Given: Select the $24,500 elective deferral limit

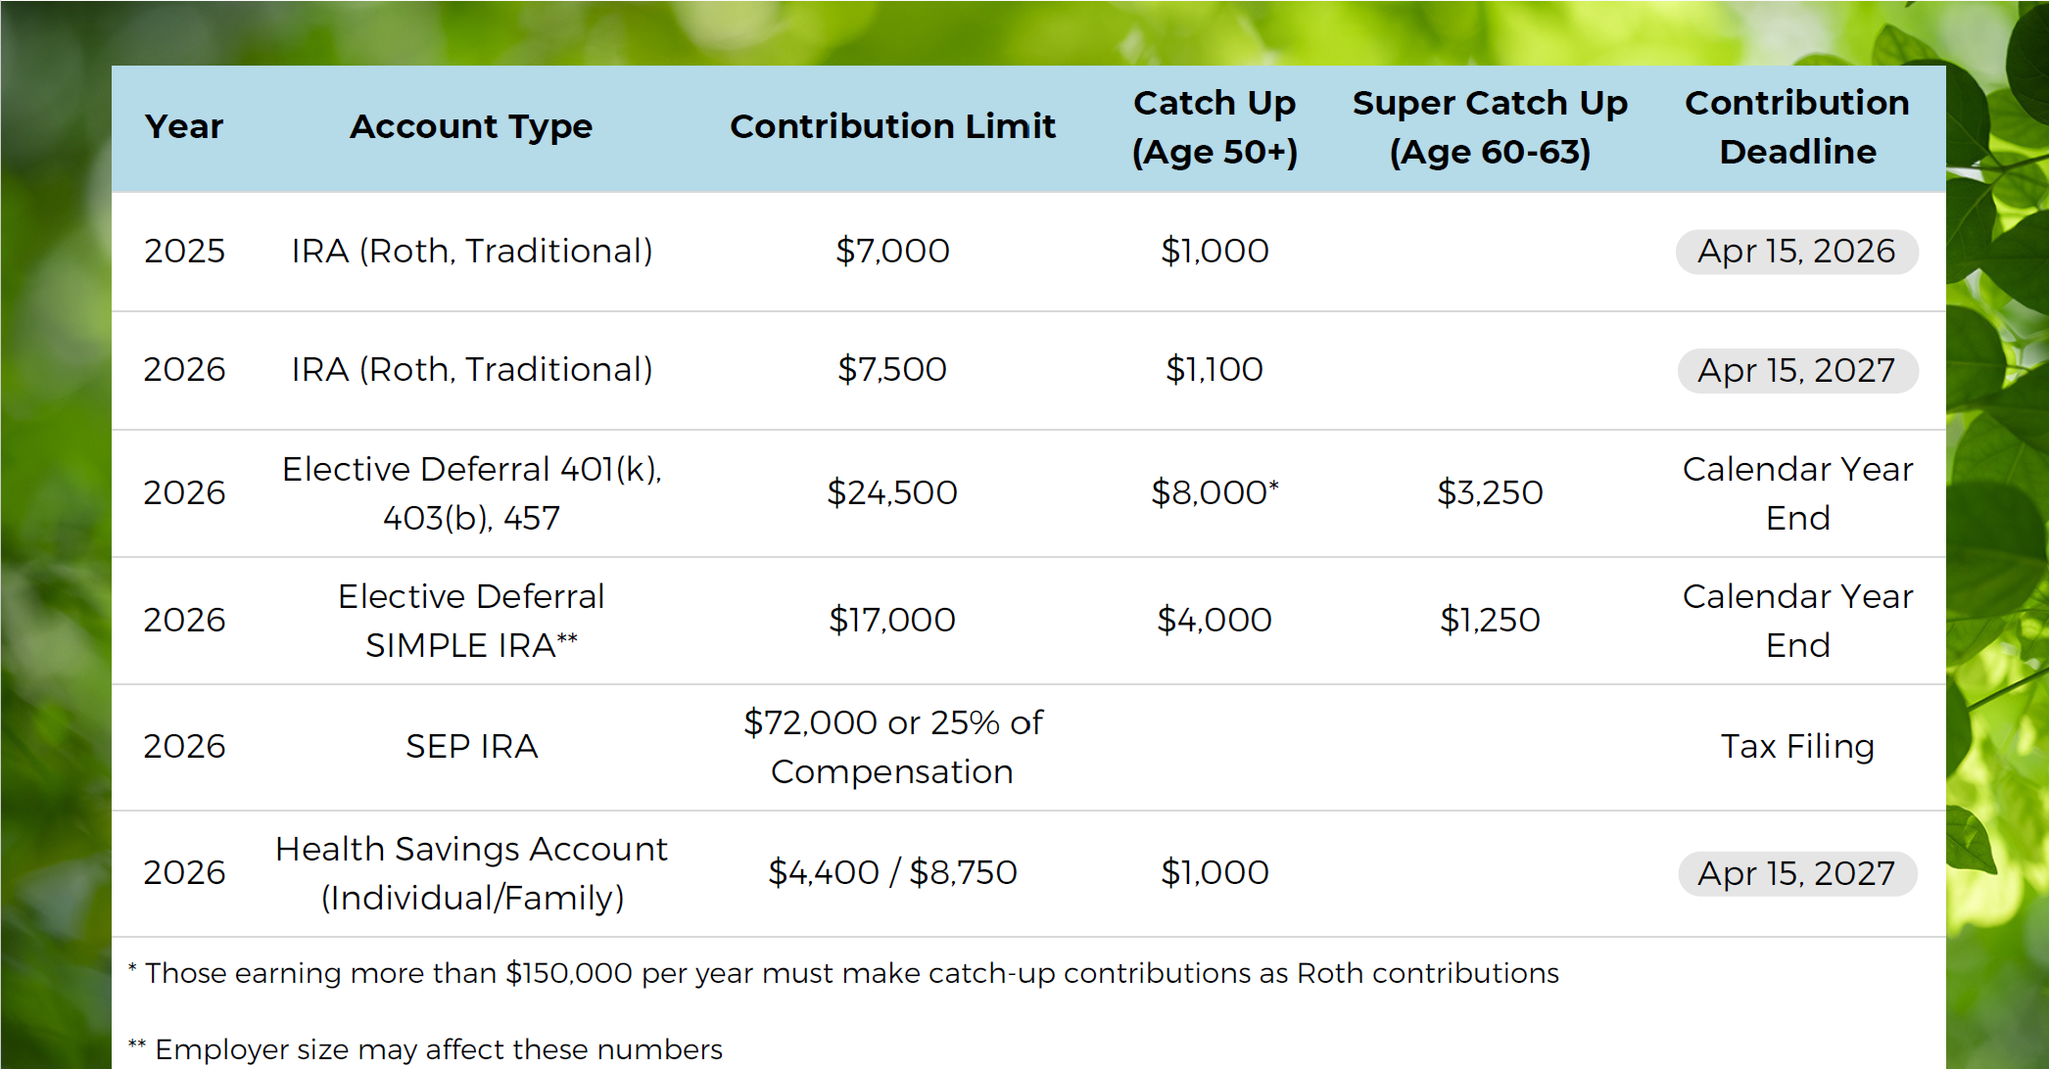Looking at the screenshot, I should (892, 492).
